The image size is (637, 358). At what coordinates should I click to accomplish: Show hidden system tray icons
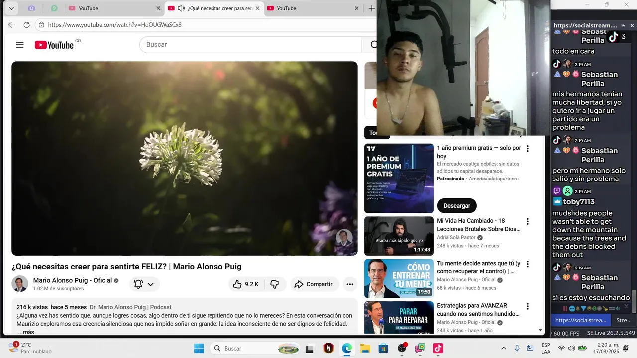point(504,348)
